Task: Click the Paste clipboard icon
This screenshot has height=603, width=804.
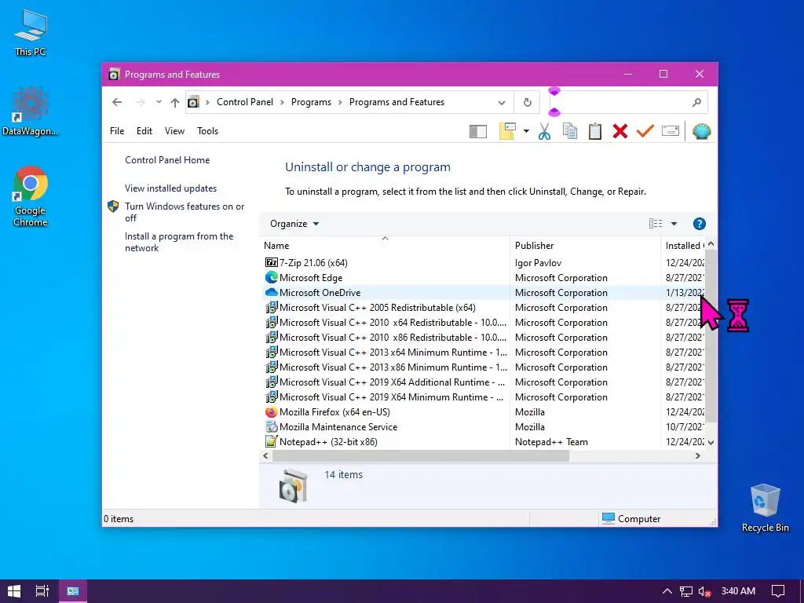Action: (595, 131)
